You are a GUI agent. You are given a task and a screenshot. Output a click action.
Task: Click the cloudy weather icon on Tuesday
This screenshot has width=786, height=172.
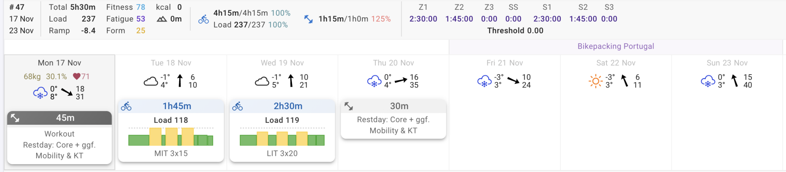tap(151, 81)
